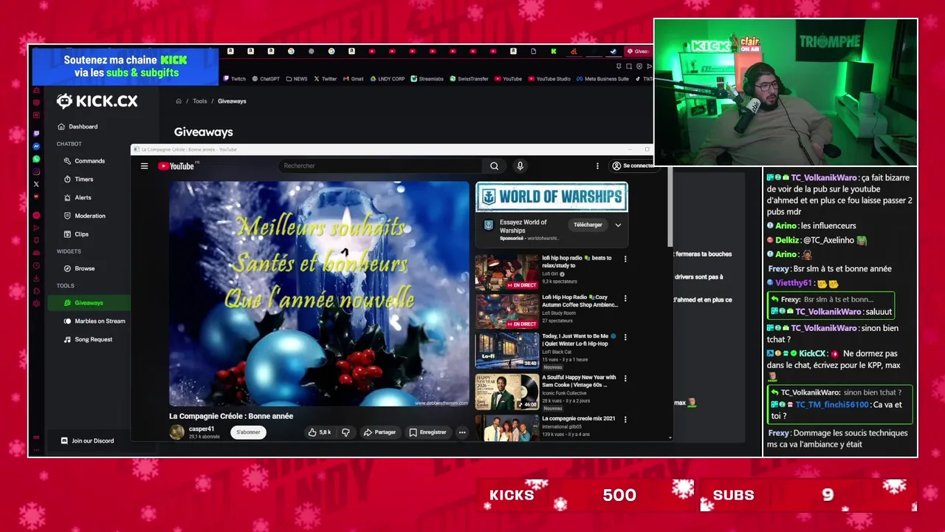Subscribe with the S'abonner button
This screenshot has height=532, width=945.
248,432
